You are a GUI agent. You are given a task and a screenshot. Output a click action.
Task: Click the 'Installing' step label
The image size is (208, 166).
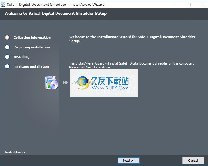coord(21,57)
